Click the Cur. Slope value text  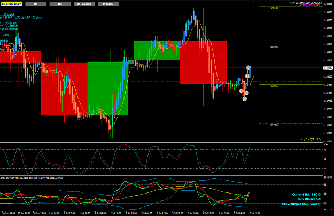(x=309, y=199)
